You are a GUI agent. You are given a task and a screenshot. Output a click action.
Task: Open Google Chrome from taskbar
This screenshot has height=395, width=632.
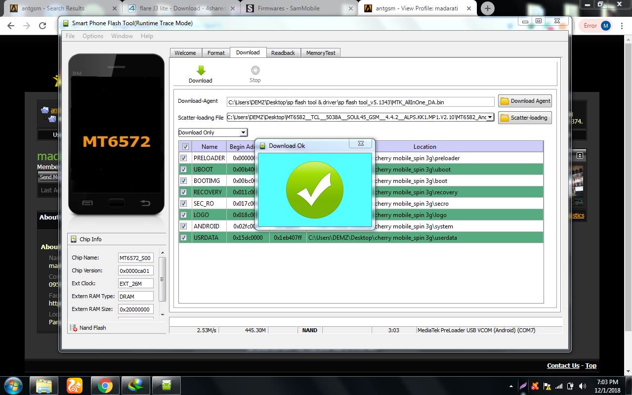pyautogui.click(x=105, y=385)
